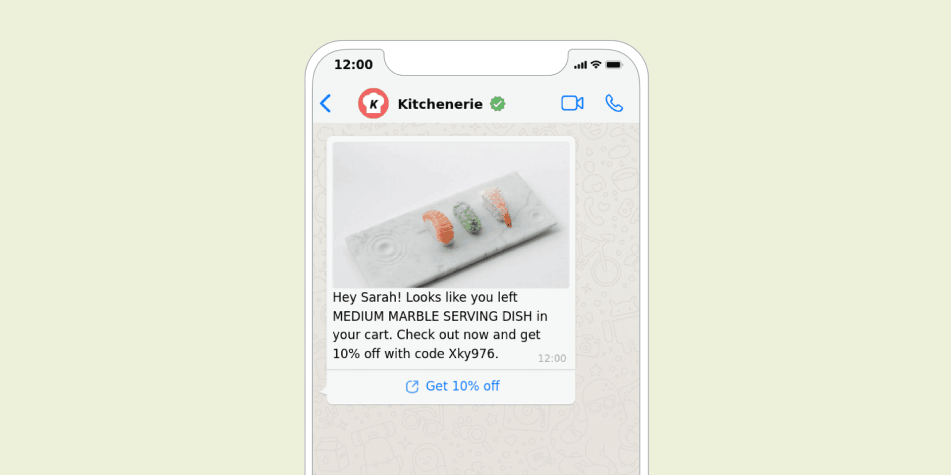Open the Kitchenerie red chef-hat avatar

[x=373, y=103]
